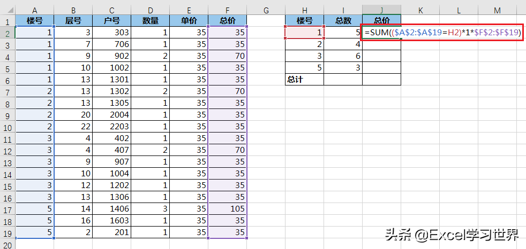Select column A header
Image resolution: width=526 pixels, height=249 pixels.
pos(35,10)
